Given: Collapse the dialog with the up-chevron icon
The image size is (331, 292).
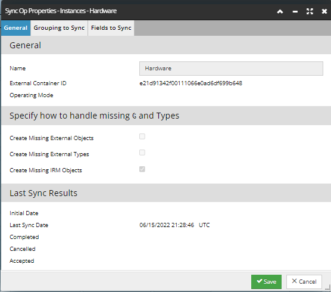Looking at the screenshot, I should pyautogui.click(x=280, y=11).
